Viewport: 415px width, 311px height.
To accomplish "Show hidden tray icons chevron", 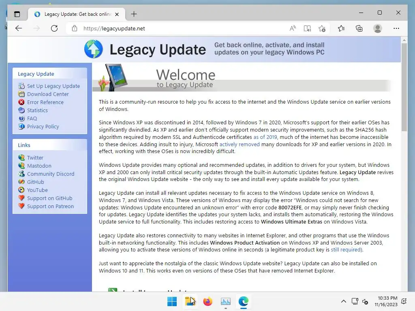I will [x=343, y=301].
